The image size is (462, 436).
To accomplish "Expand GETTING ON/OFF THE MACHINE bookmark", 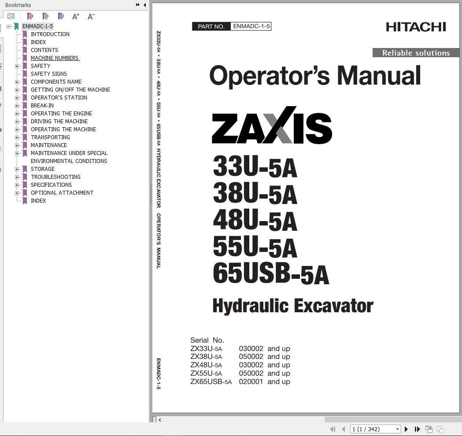I will pos(17,90).
